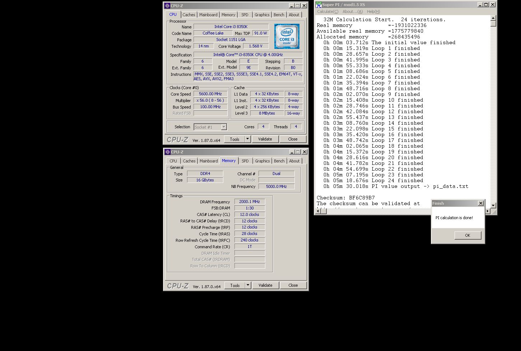Click the Multiplier x 56.0 value
The image size is (521, 351).
(x=210, y=100)
